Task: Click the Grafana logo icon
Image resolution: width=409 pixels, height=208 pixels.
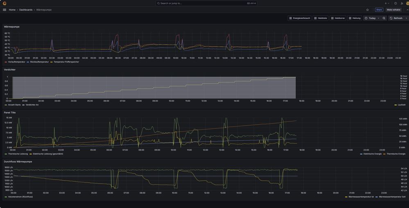Action: coord(4,3)
